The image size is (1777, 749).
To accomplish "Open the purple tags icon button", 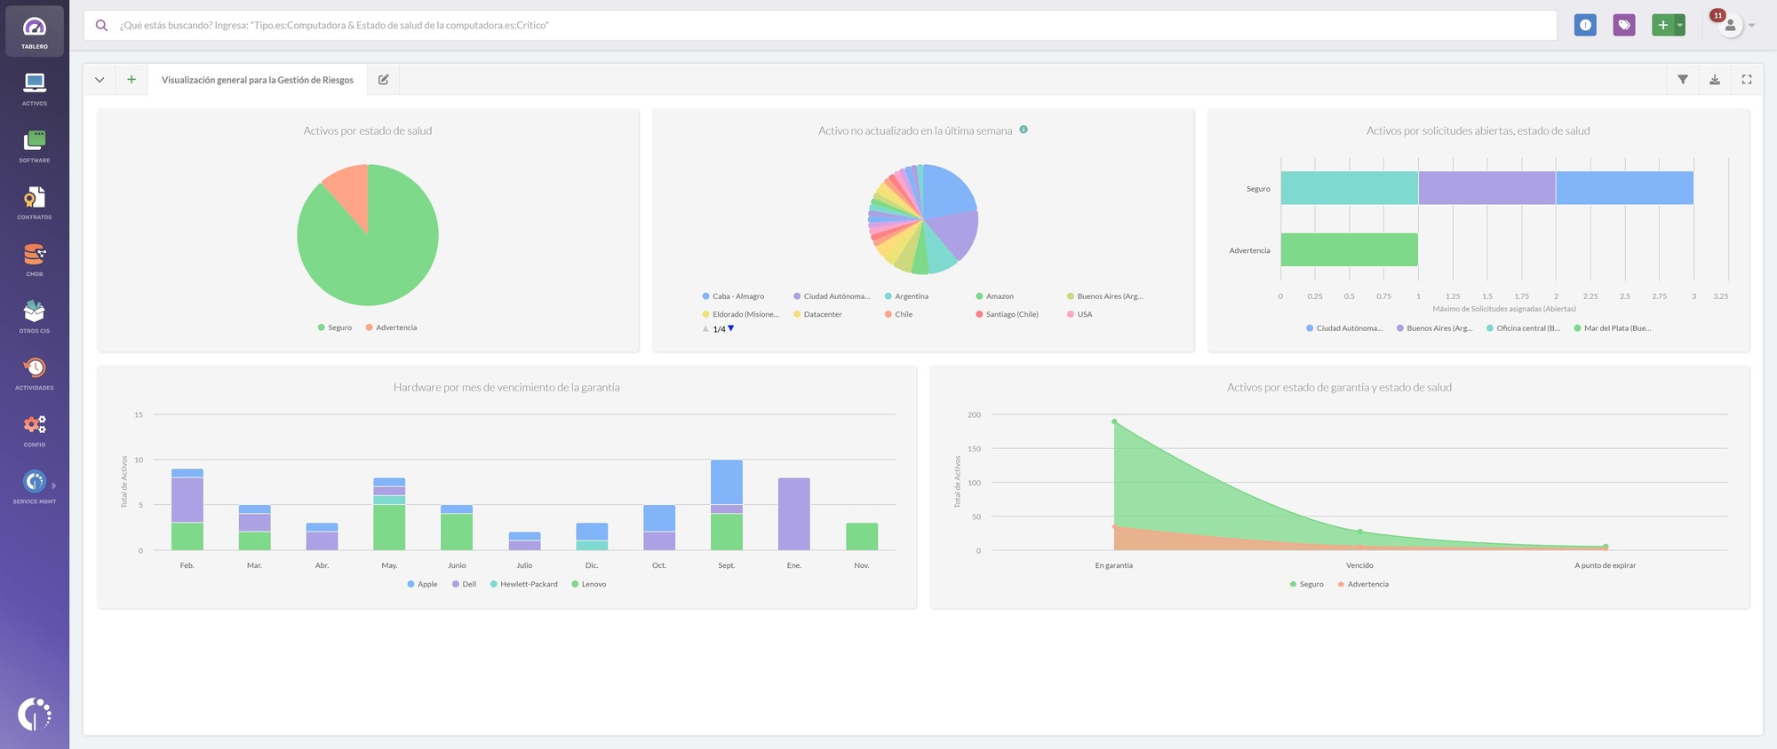I will [1624, 25].
